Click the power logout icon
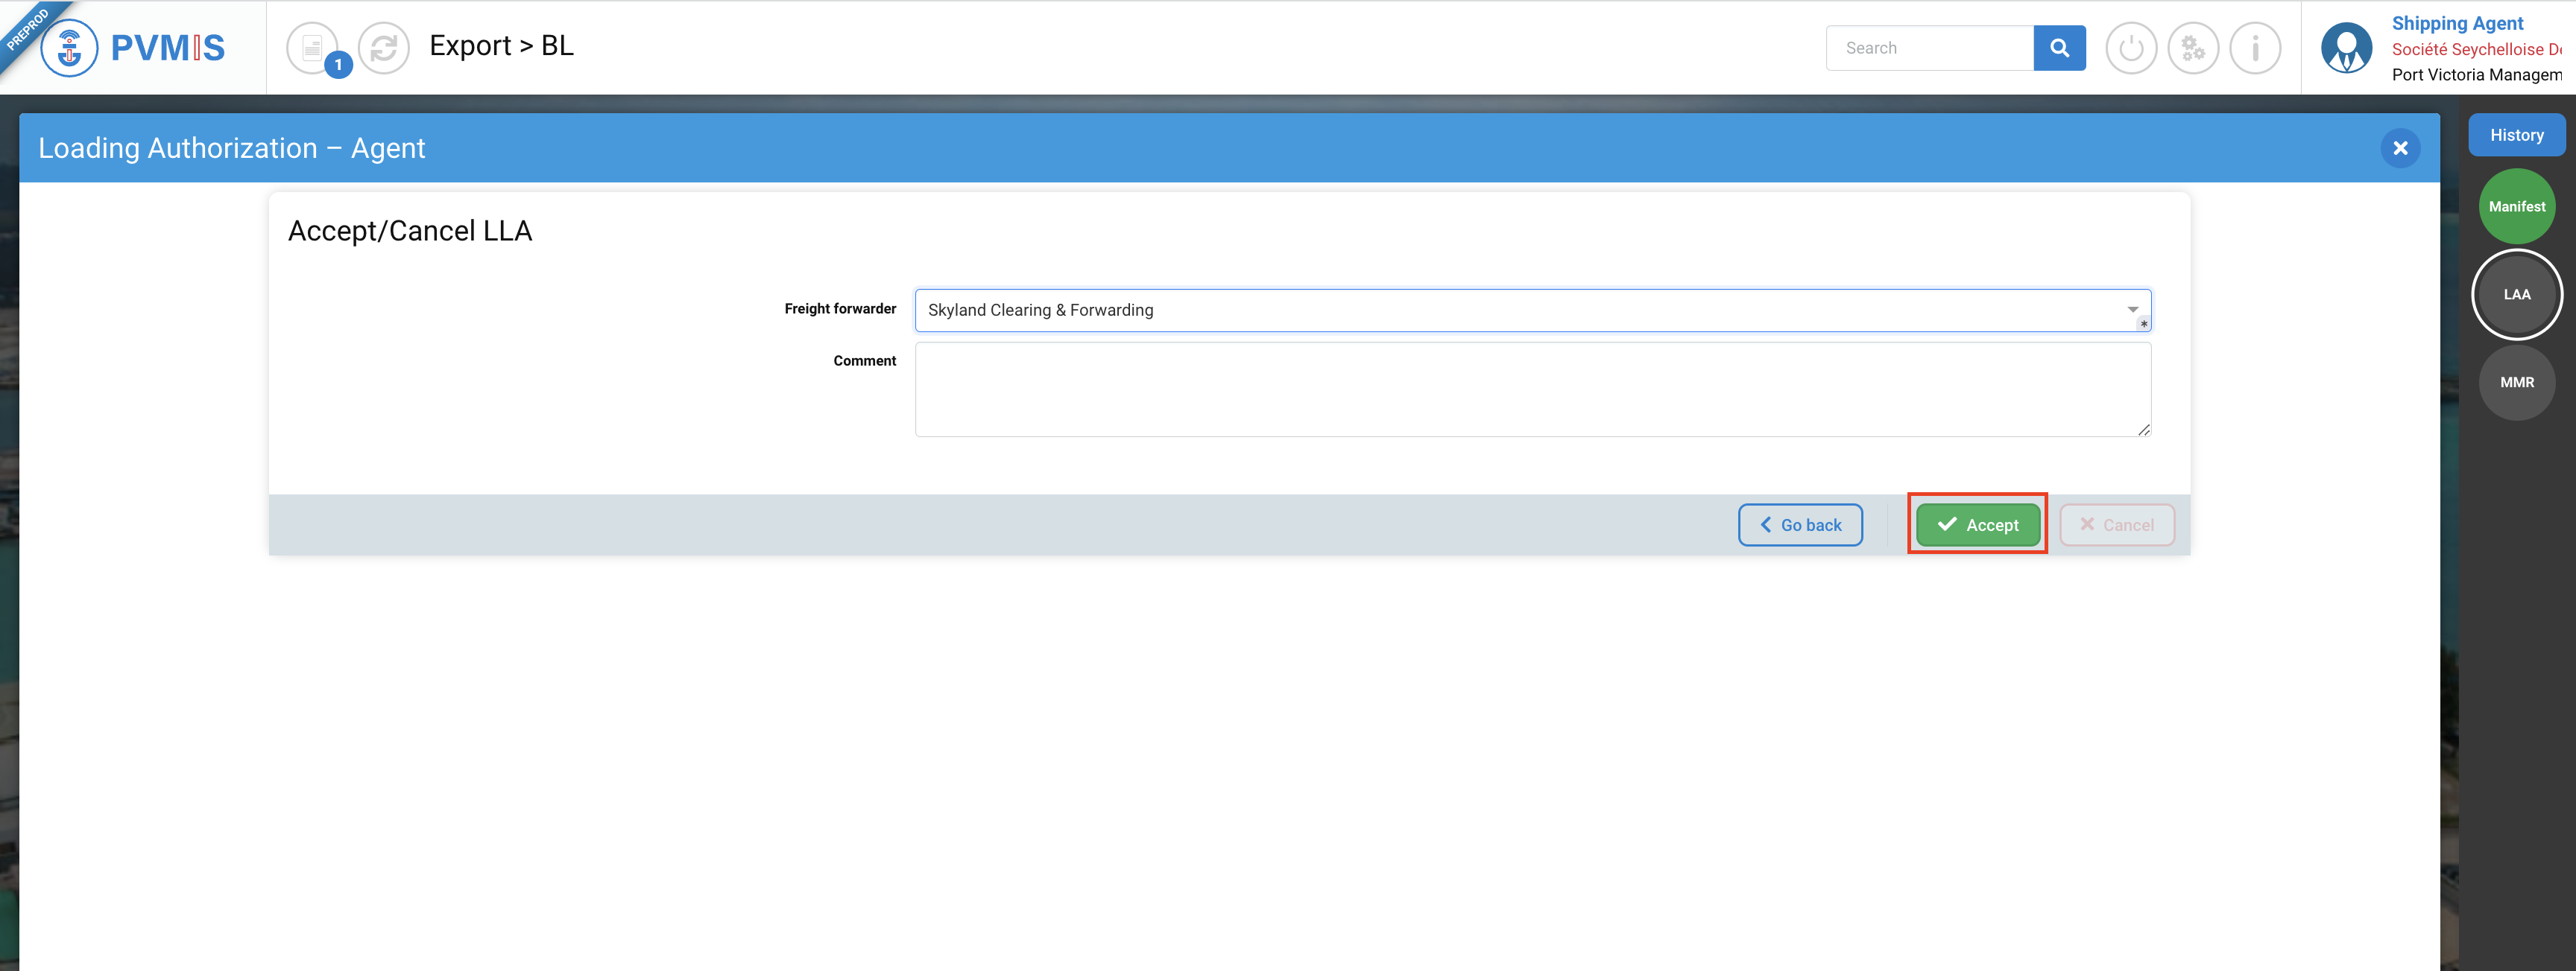Viewport: 2576px width, 971px height. click(2131, 48)
